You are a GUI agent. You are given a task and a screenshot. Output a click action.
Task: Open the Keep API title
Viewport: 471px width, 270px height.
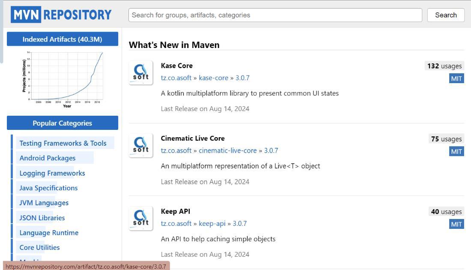tap(176, 211)
